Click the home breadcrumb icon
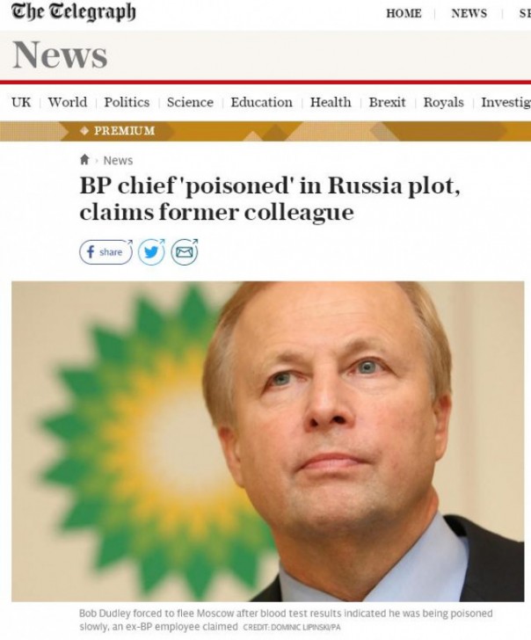531x640 pixels. click(84, 160)
